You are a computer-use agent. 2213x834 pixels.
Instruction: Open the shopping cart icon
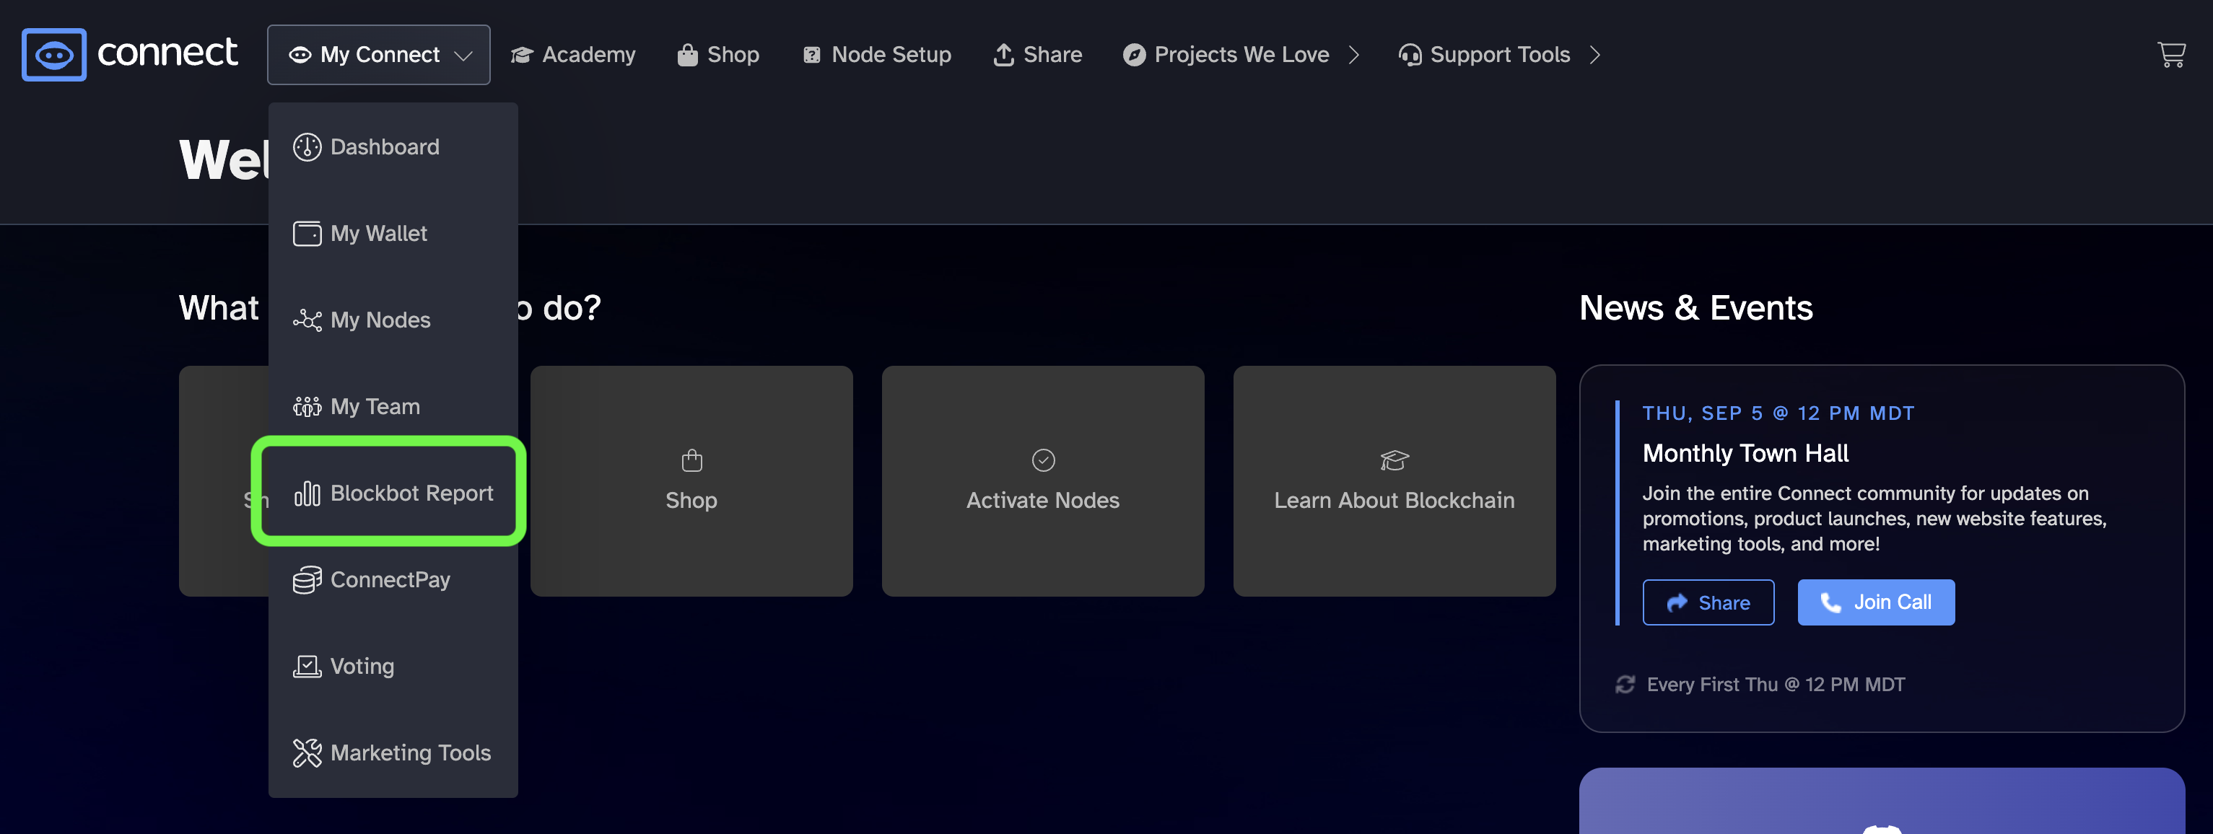pyautogui.click(x=2171, y=54)
